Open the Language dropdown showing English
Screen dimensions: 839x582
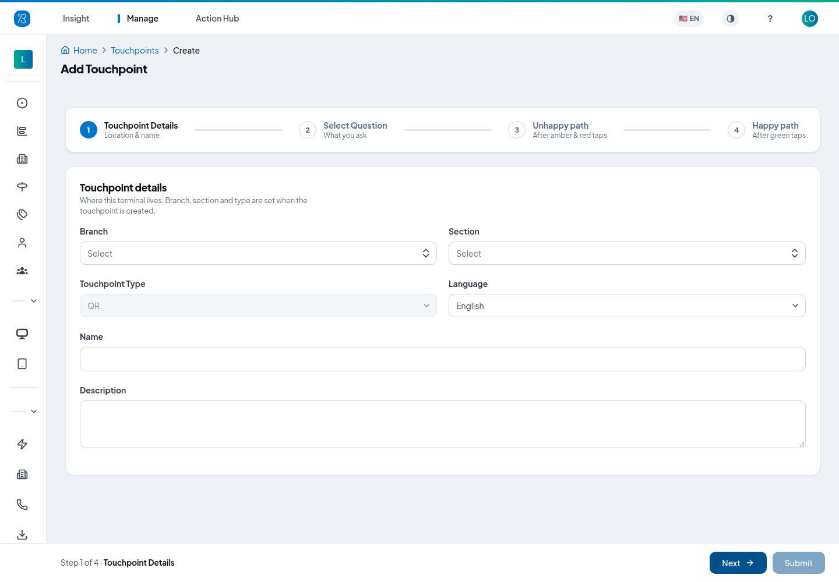pyautogui.click(x=627, y=306)
